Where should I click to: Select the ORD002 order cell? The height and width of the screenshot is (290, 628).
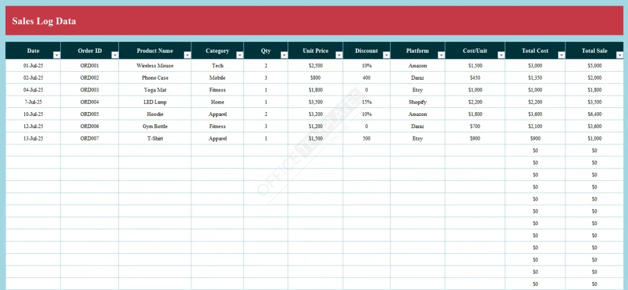click(x=90, y=78)
